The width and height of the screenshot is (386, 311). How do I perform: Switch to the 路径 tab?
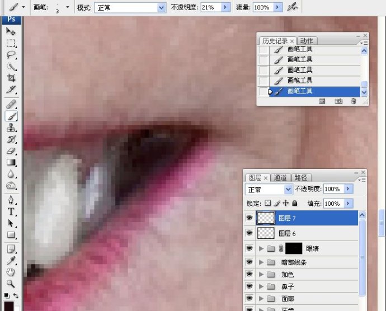tap(301, 177)
